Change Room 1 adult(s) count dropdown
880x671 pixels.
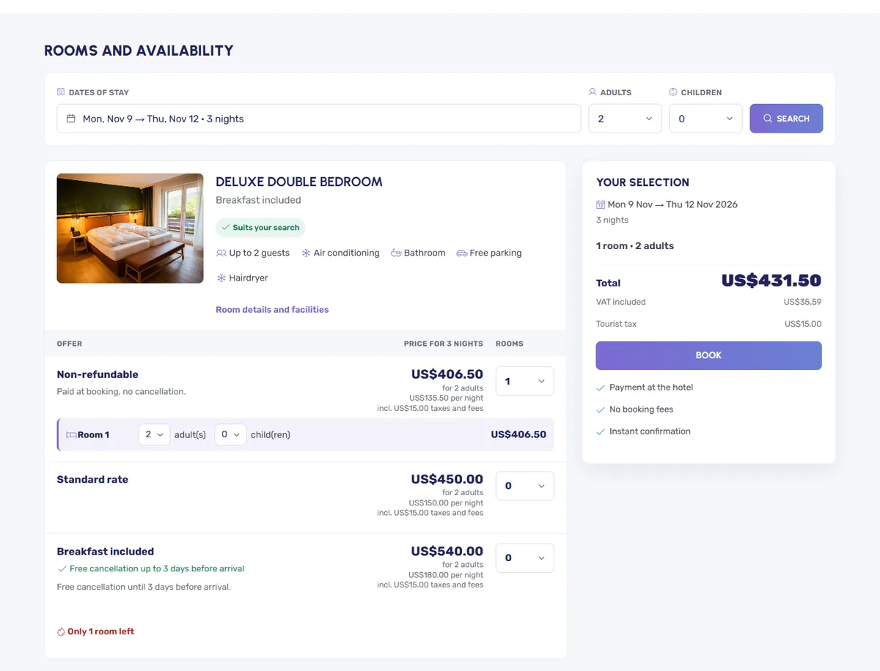coord(154,434)
